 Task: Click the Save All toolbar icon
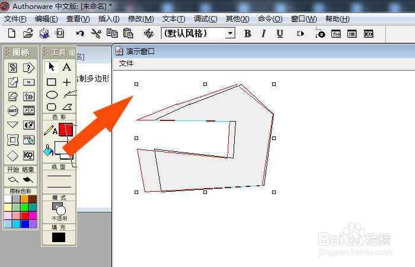44,33
